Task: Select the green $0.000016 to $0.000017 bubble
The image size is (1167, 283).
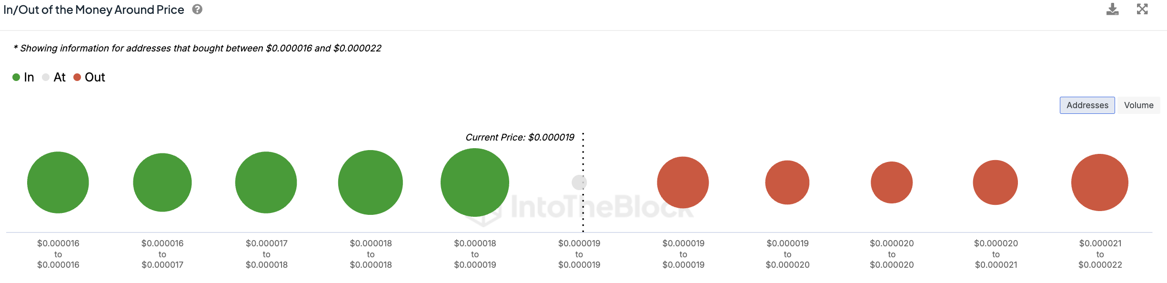Action: (162, 182)
